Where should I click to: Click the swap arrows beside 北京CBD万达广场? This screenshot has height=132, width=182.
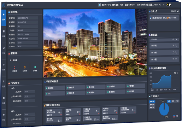[22, 5]
